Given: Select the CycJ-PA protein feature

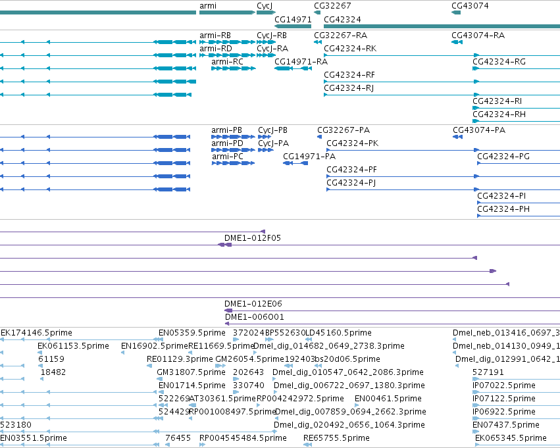Looking at the screenshot, I should 266,150.
